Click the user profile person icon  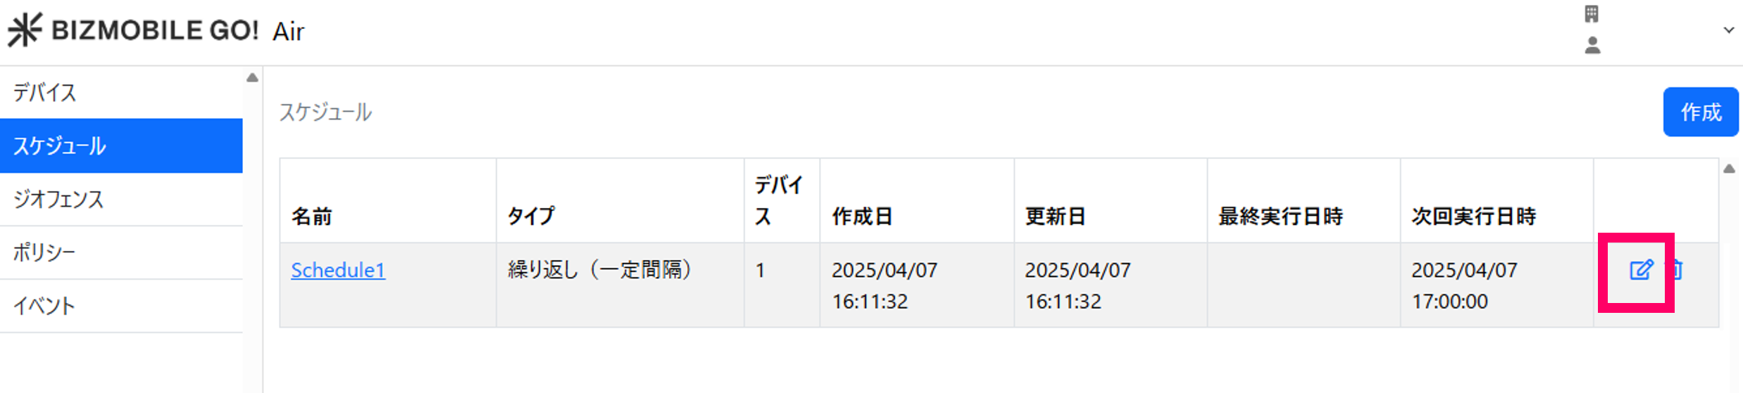click(x=1592, y=46)
